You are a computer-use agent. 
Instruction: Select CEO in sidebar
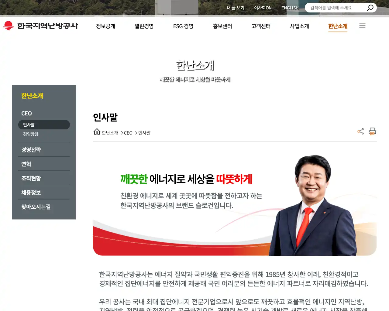(x=26, y=113)
